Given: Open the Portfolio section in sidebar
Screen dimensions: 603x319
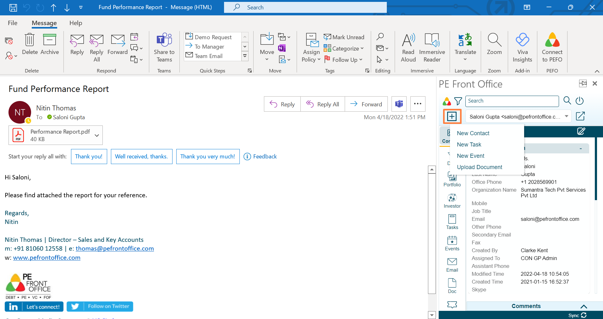Looking at the screenshot, I should [452, 179].
